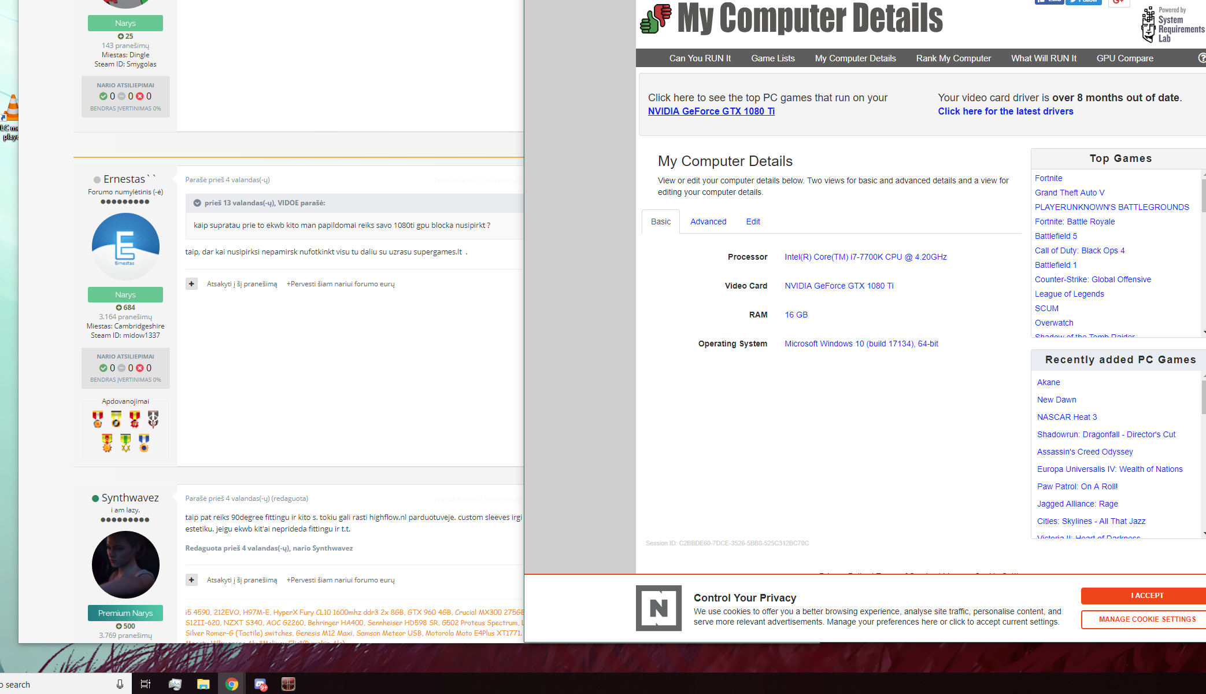The width and height of the screenshot is (1206, 694).
Task: Open Cities: Skylines - All That Jazz link
Action: (1091, 521)
